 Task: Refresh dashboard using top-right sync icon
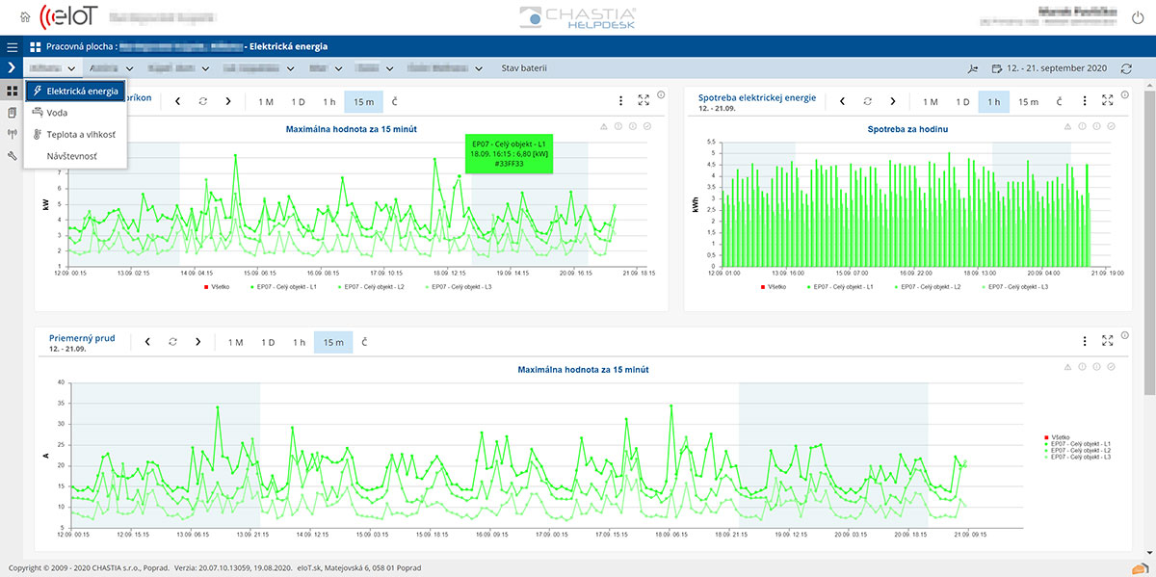point(1126,68)
